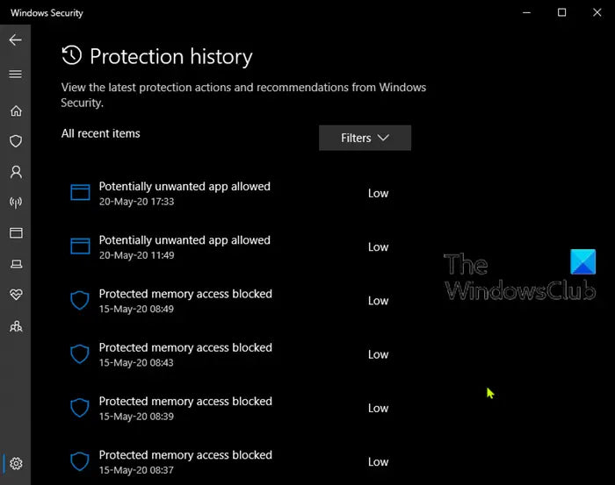Open Account protection person icon
The height and width of the screenshot is (485, 615).
pos(15,172)
